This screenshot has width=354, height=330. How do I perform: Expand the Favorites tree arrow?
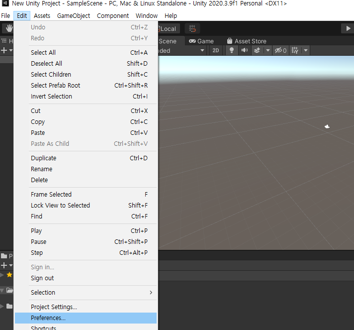click(2, 275)
